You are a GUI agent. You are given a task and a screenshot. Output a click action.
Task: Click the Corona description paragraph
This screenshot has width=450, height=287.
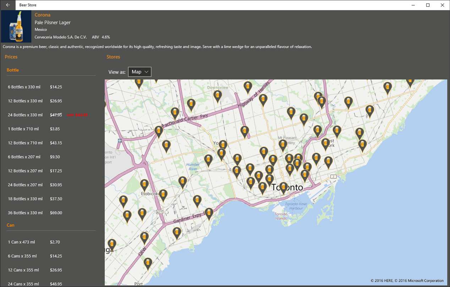click(157, 47)
